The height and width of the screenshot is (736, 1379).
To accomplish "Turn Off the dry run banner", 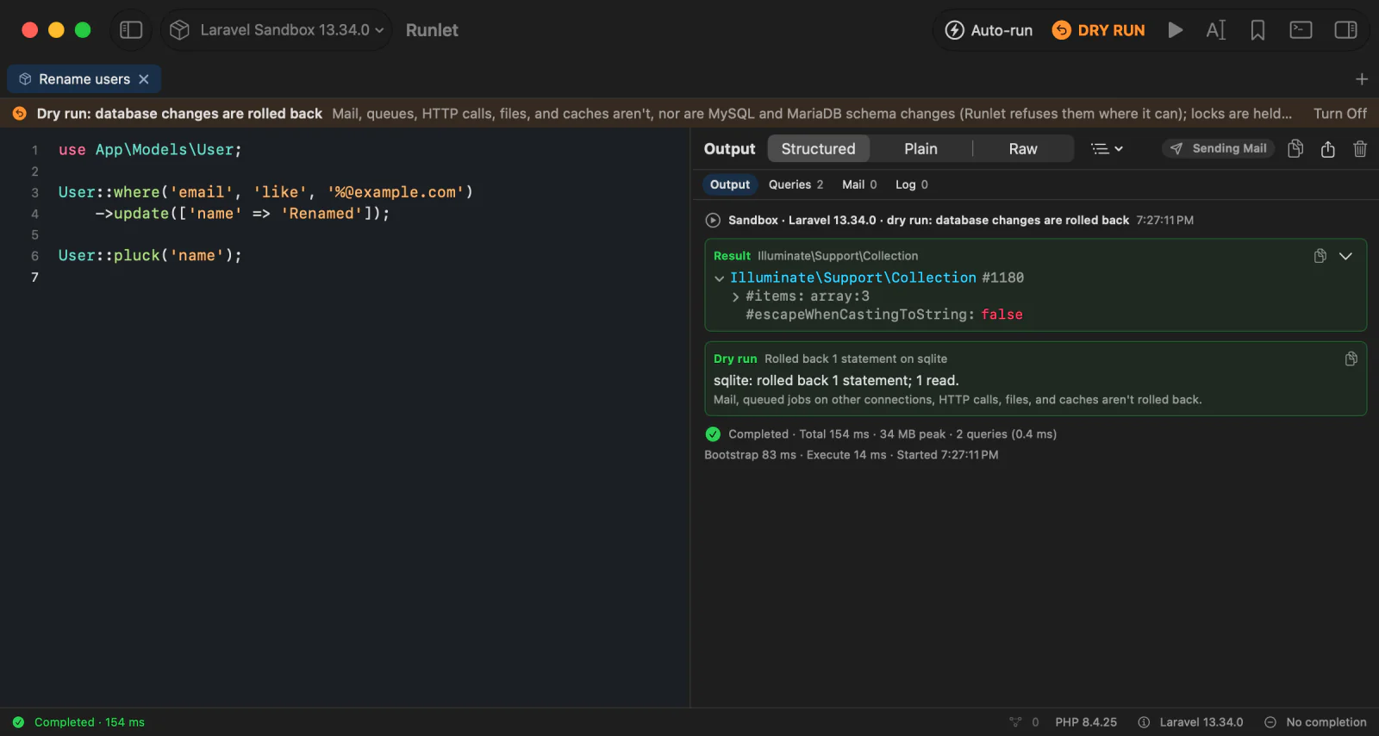I will [x=1339, y=114].
